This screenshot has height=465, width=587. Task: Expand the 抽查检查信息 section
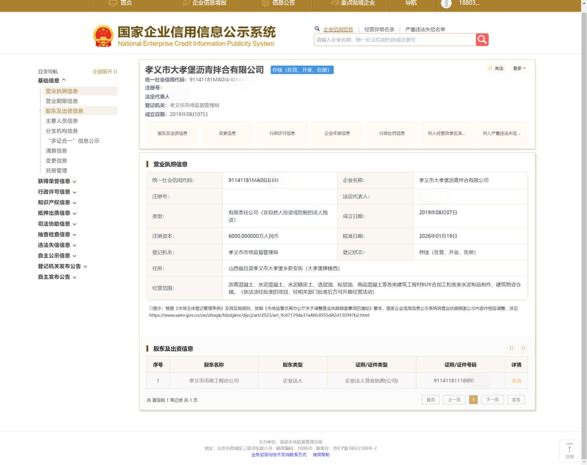click(57, 234)
